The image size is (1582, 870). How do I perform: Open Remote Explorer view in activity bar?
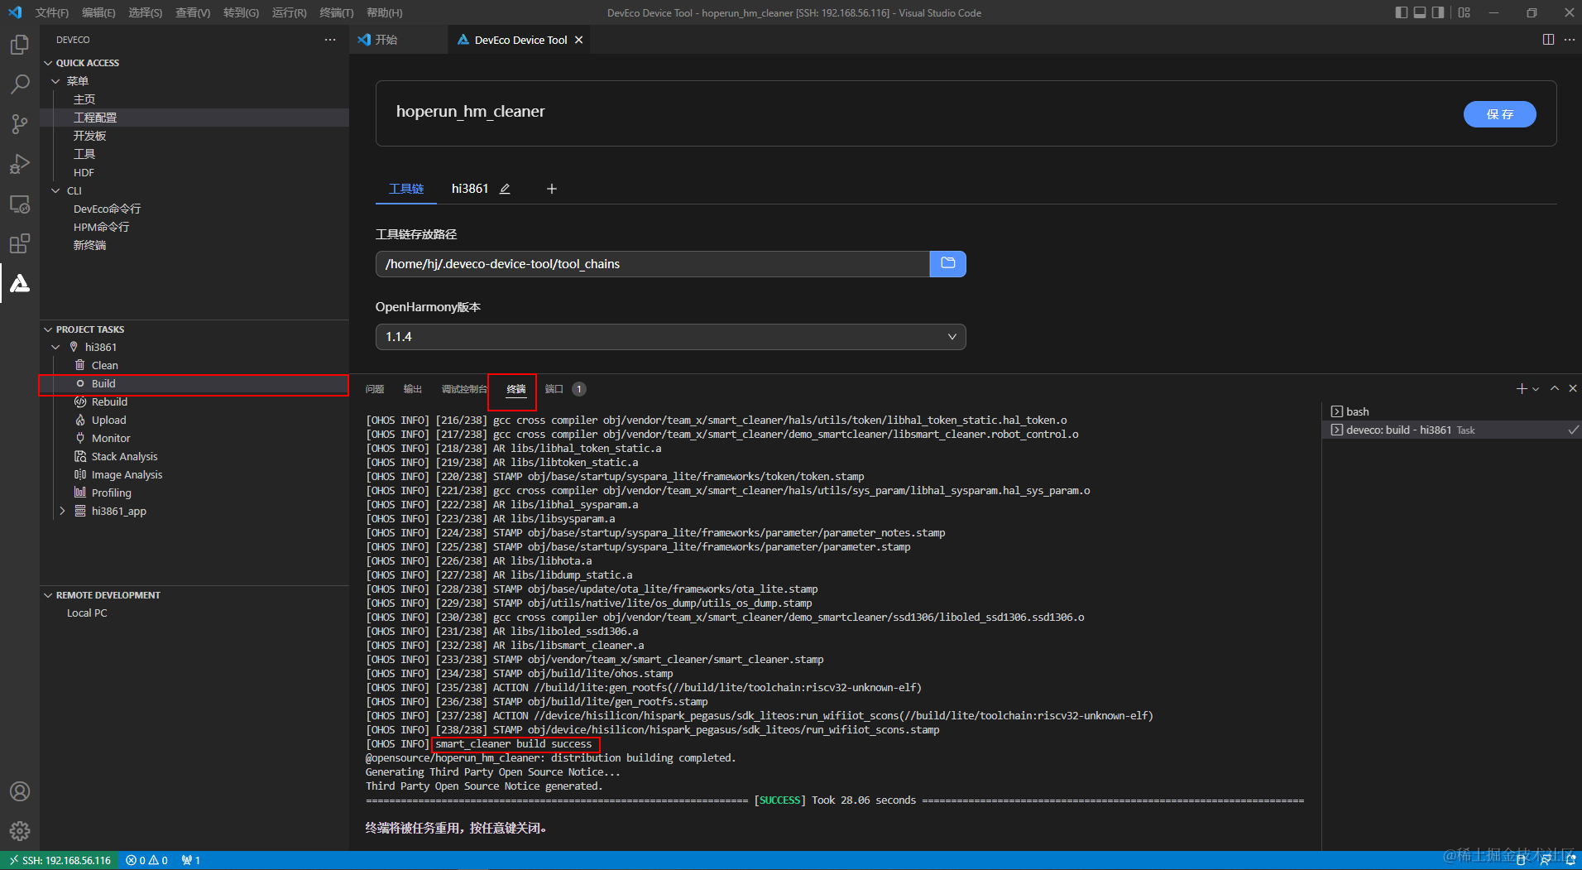click(20, 204)
